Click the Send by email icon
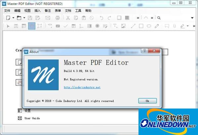Screen dimensions: 198x135 [48, 18]
